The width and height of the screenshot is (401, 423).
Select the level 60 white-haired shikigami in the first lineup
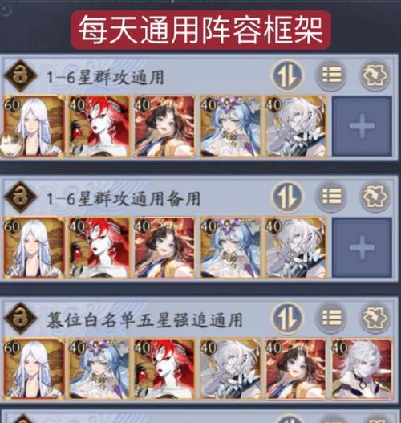(x=34, y=126)
